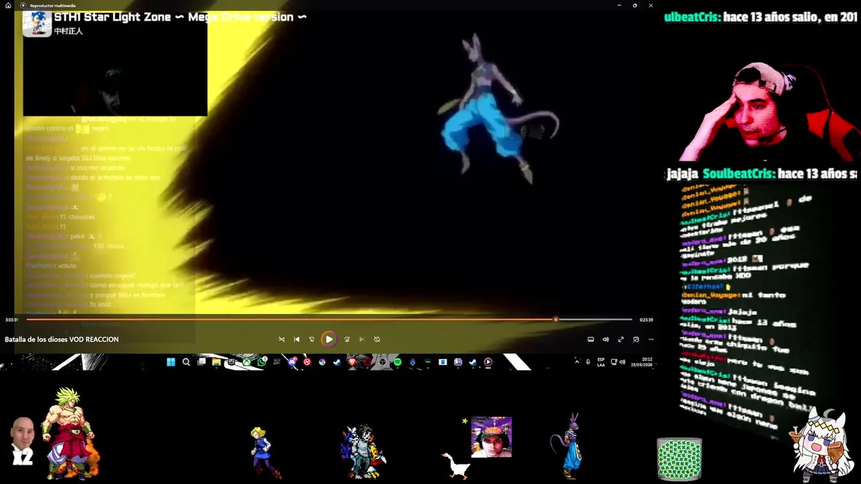Open the player's more options menu
The image size is (861, 484).
650,339
